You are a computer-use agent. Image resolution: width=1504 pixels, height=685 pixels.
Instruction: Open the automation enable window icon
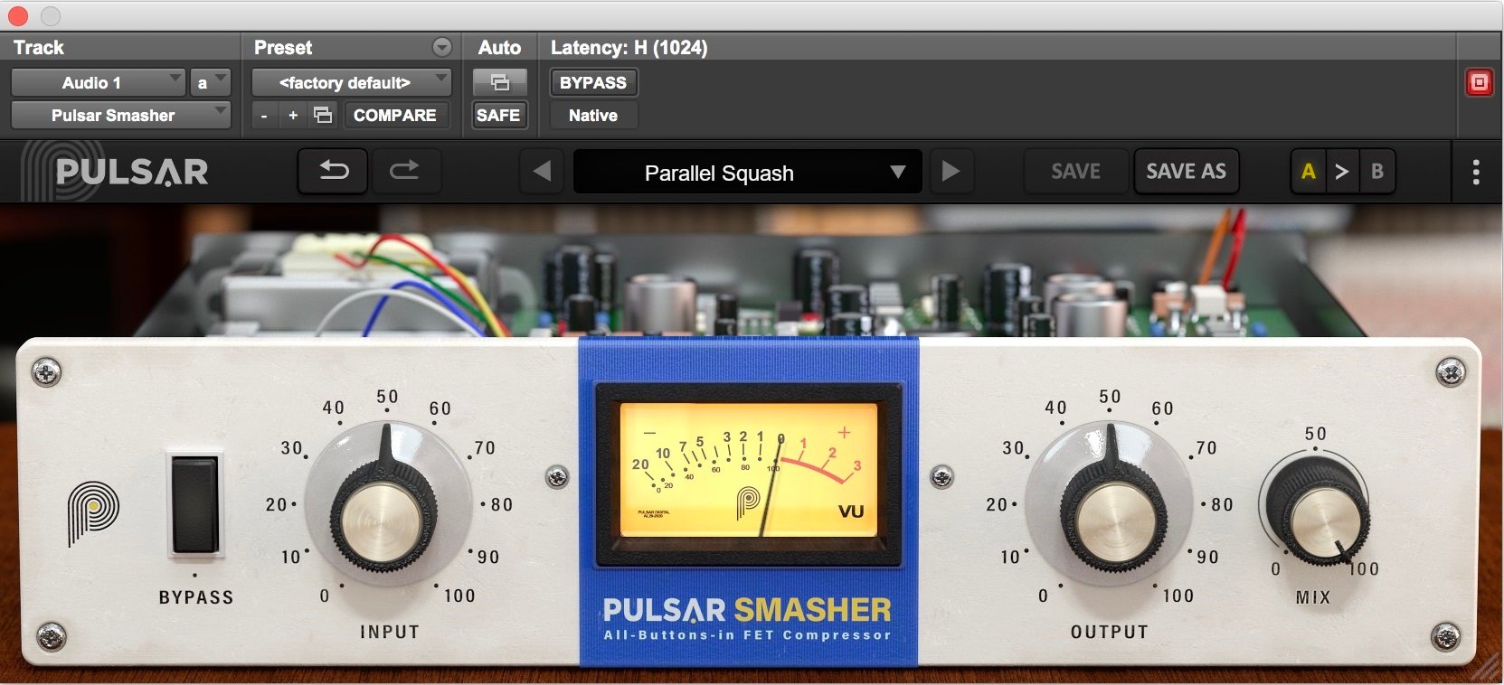coord(499,82)
